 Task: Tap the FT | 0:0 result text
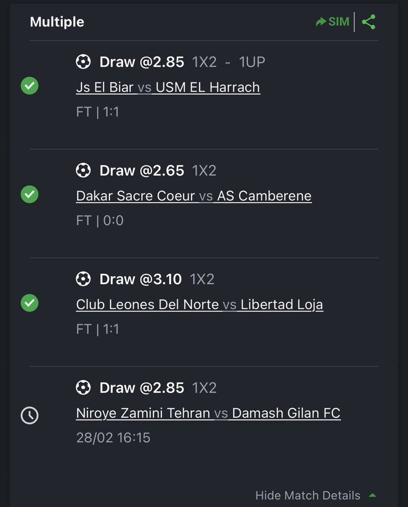(x=100, y=220)
